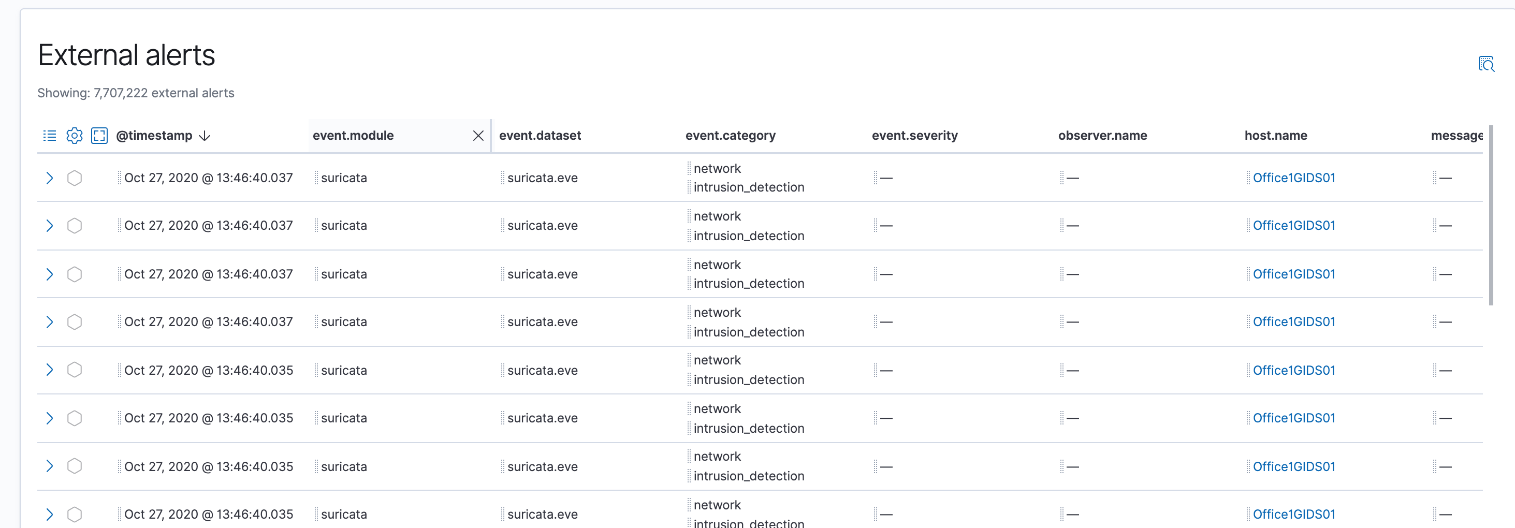Toggle the fifth row's hexagon selector
1515x528 pixels.
(75, 371)
